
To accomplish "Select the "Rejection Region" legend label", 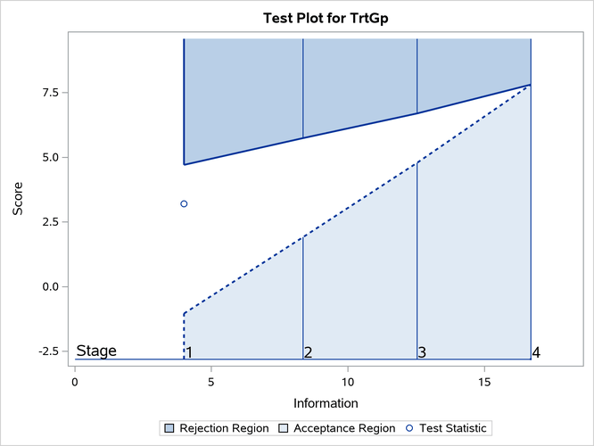I will point(224,428).
